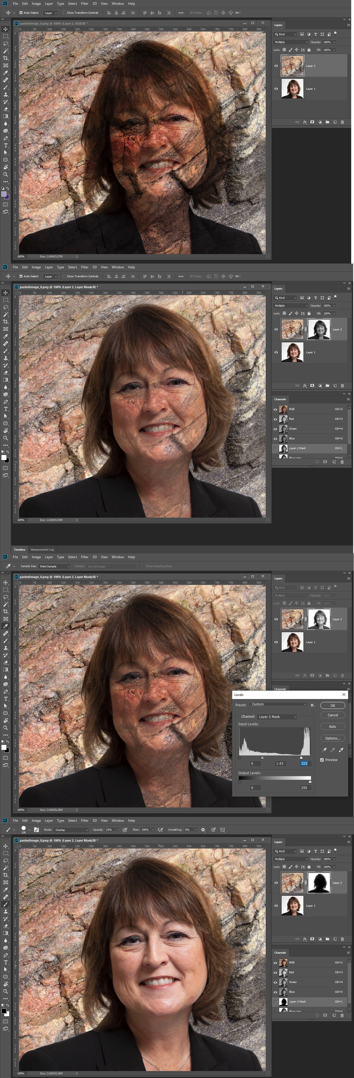
Task: Select the Crop tool in the top screenshot
Action: click(5, 58)
